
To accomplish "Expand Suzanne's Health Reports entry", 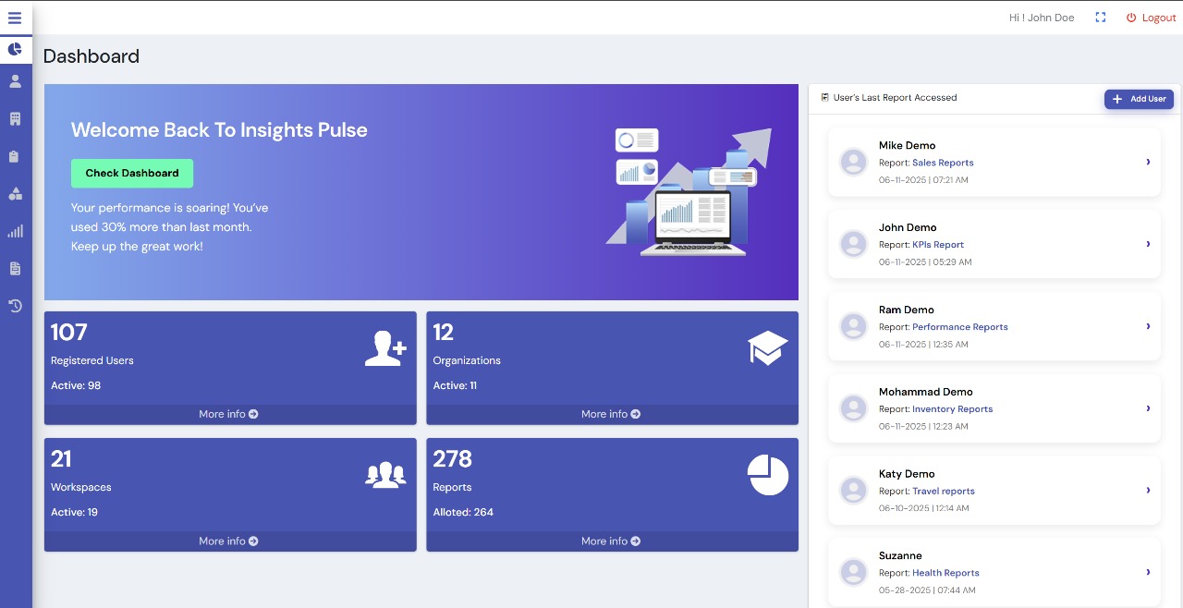I will [x=1148, y=572].
